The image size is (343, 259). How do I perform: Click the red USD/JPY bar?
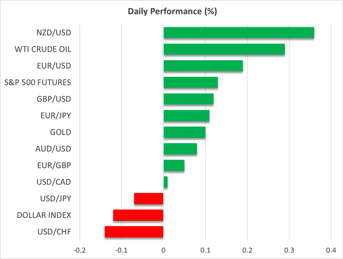[x=149, y=199]
